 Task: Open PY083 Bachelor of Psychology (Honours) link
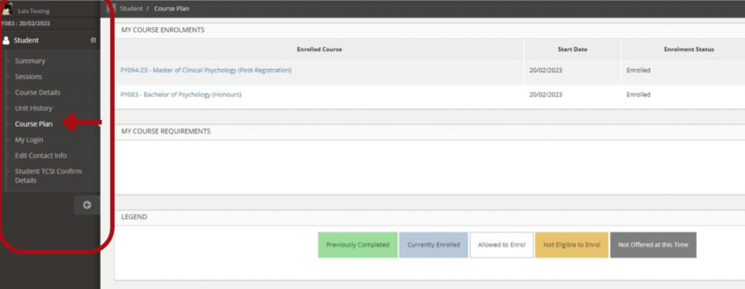coord(180,94)
